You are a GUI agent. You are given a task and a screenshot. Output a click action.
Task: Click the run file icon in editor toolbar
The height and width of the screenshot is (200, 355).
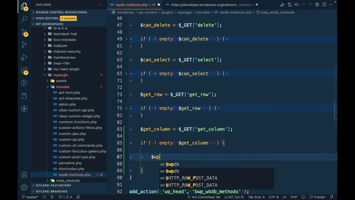click(282, 4)
